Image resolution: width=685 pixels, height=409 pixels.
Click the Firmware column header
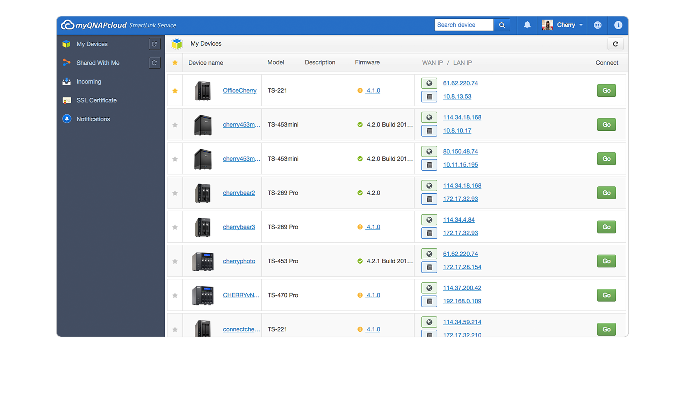coord(367,63)
